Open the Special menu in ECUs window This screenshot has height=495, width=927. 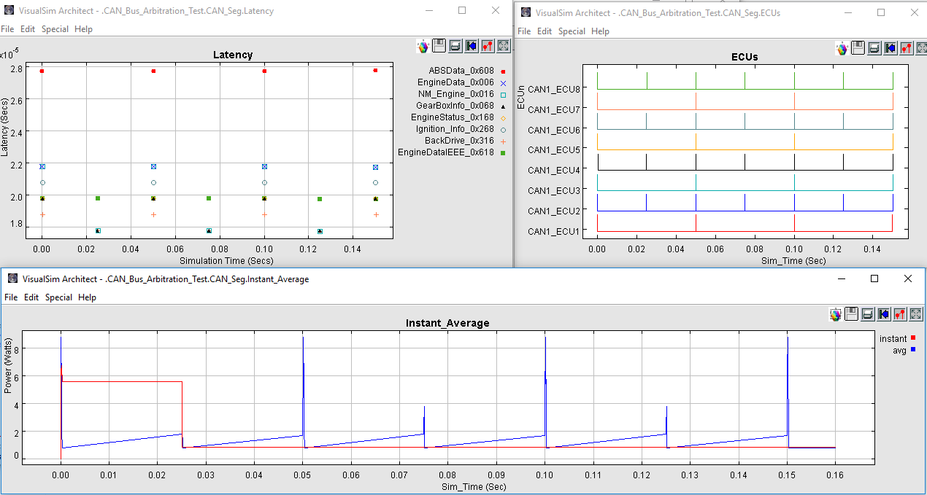tap(572, 31)
